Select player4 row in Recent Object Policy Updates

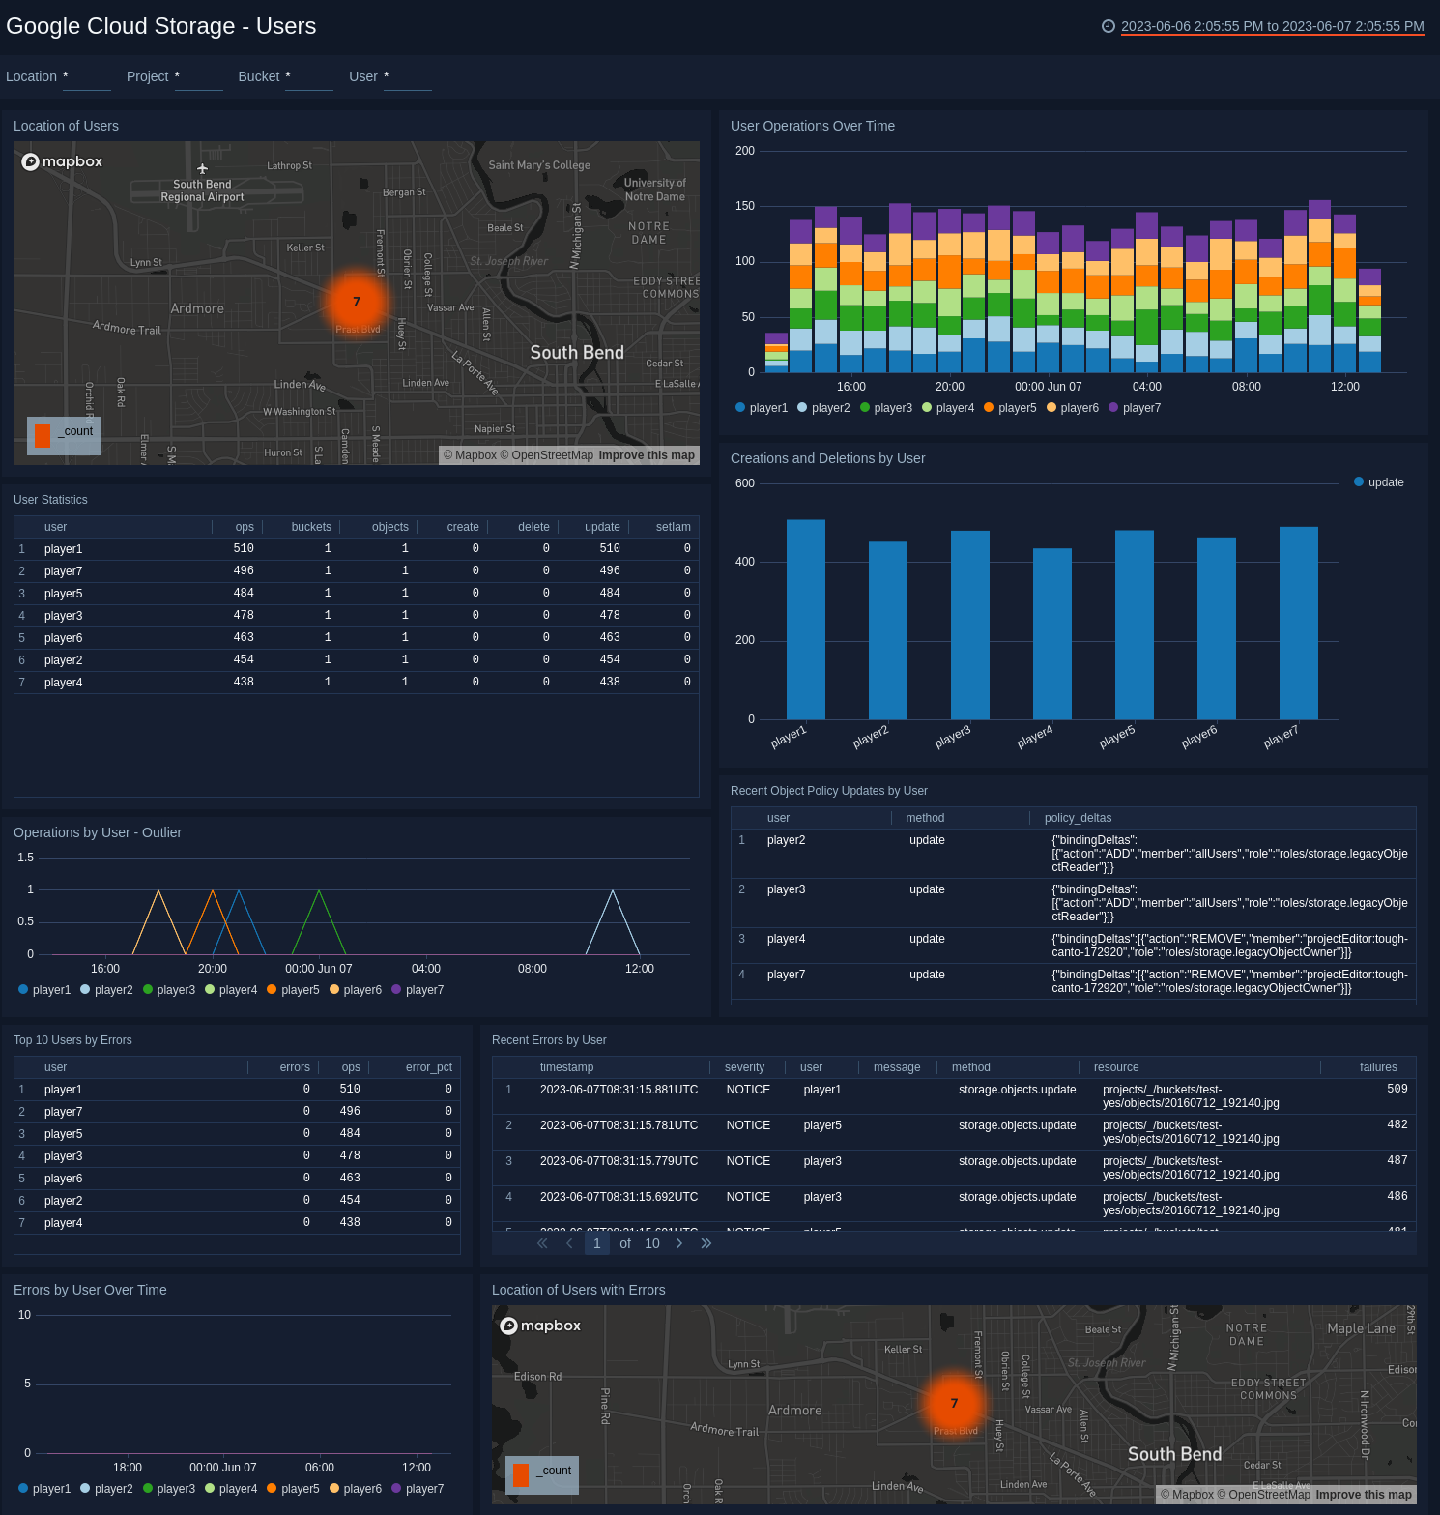(1074, 946)
